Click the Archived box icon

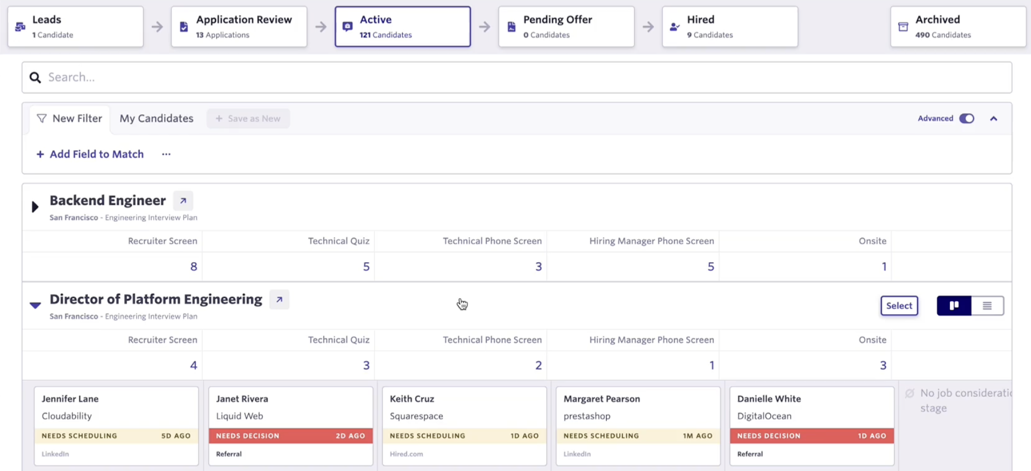(x=904, y=27)
